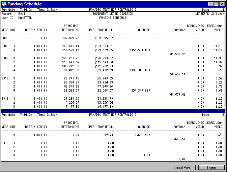
Task: Click the FUNDING SCHEDULE report heading
Action: [x=113, y=18]
